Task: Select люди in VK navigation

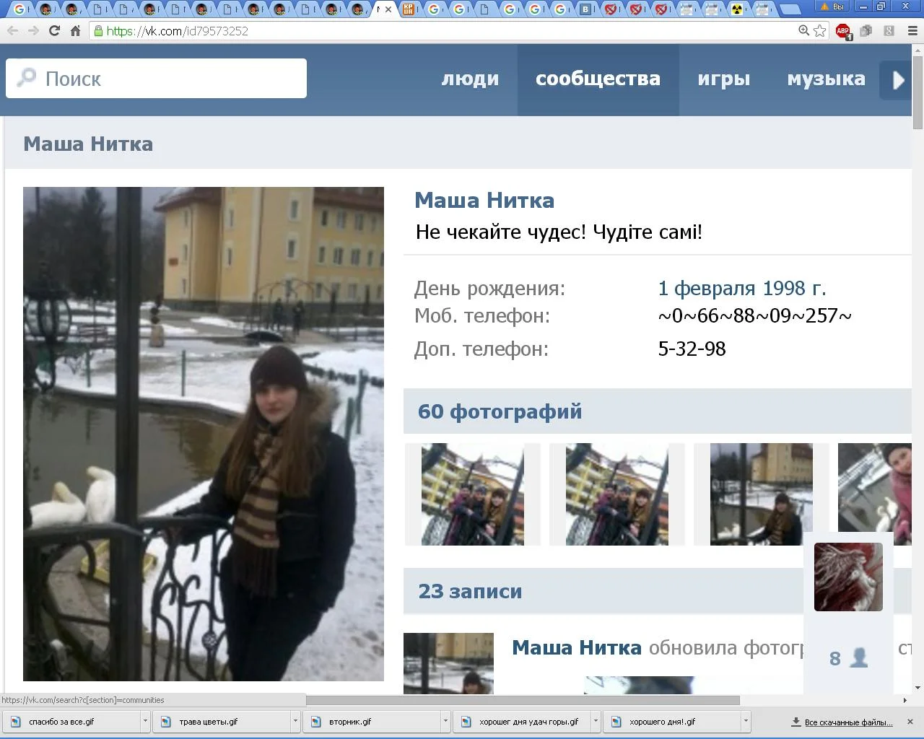Action: tap(470, 79)
